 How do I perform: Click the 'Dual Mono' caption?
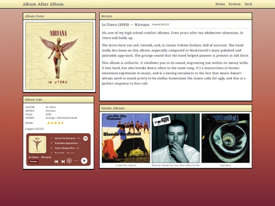226,165
